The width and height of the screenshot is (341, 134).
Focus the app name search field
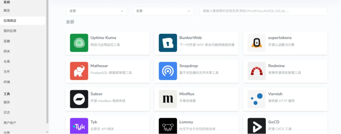263,11
